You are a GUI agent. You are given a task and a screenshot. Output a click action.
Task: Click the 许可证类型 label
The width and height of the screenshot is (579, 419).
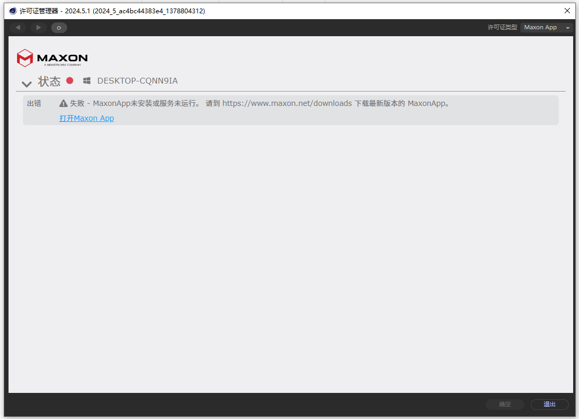pos(502,28)
